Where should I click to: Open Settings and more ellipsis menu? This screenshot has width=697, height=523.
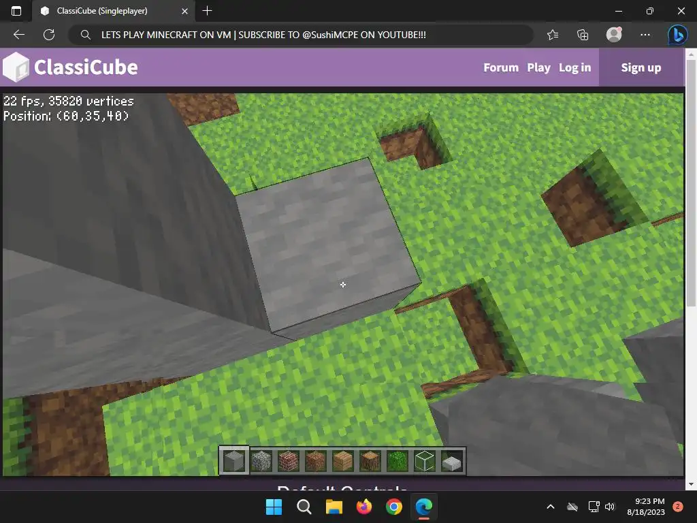coord(645,35)
